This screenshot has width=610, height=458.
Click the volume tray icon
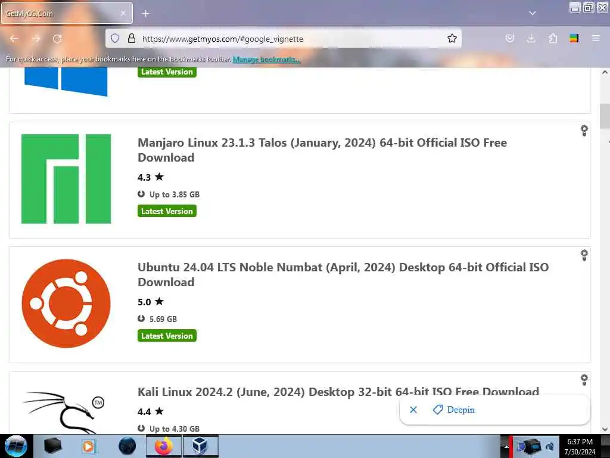tap(550, 447)
